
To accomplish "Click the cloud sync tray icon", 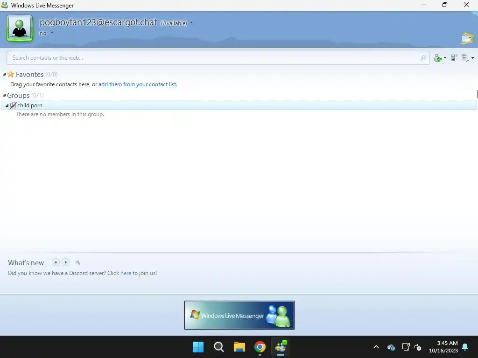I will click(x=391, y=347).
